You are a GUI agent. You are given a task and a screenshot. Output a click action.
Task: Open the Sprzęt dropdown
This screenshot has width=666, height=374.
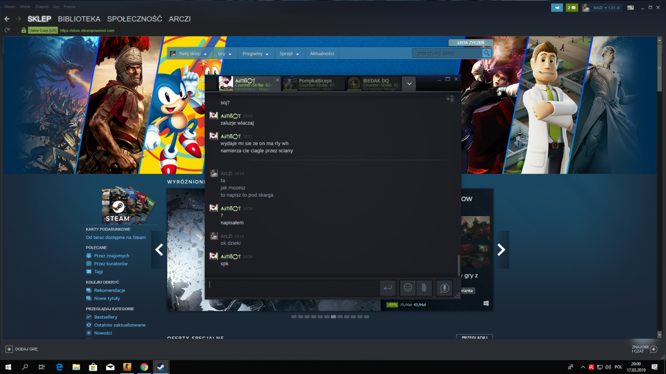(289, 54)
